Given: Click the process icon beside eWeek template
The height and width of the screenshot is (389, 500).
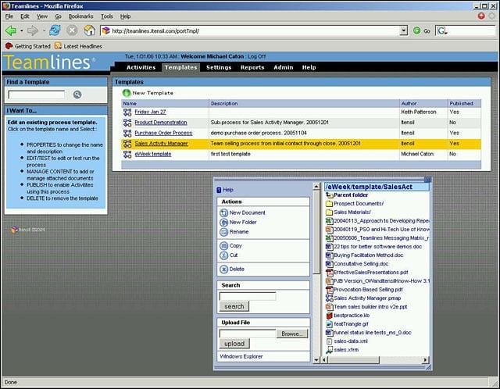Looking at the screenshot, I should click(127, 154).
